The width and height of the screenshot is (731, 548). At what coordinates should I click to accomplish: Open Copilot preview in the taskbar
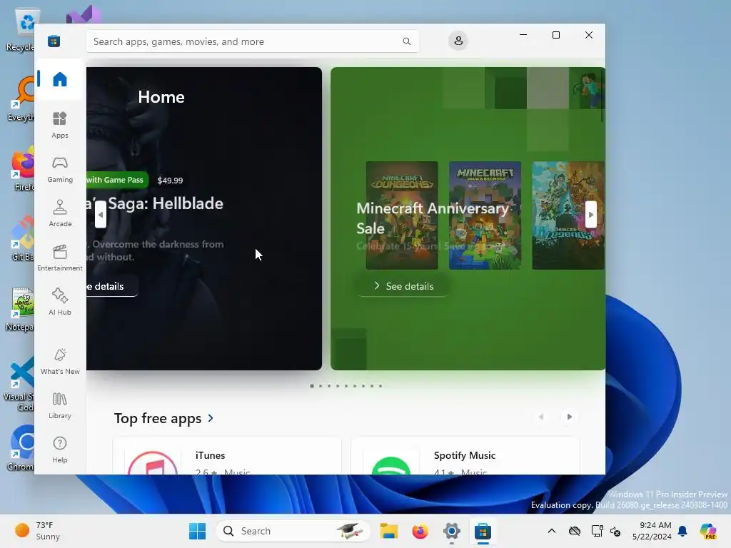[x=707, y=531]
